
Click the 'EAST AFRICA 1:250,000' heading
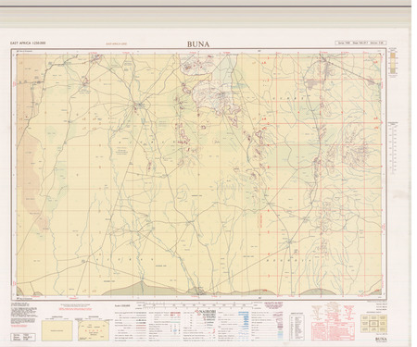(x=28, y=43)
